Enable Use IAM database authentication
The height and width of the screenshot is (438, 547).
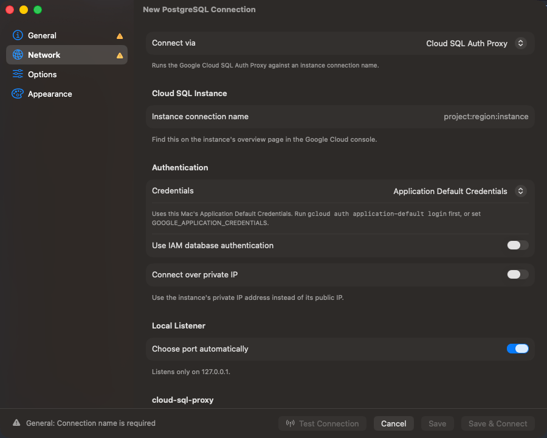click(x=518, y=245)
